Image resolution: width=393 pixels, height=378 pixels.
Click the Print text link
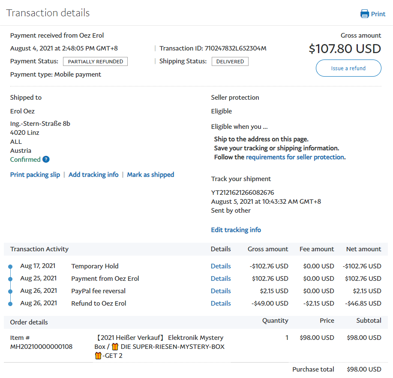tap(378, 14)
